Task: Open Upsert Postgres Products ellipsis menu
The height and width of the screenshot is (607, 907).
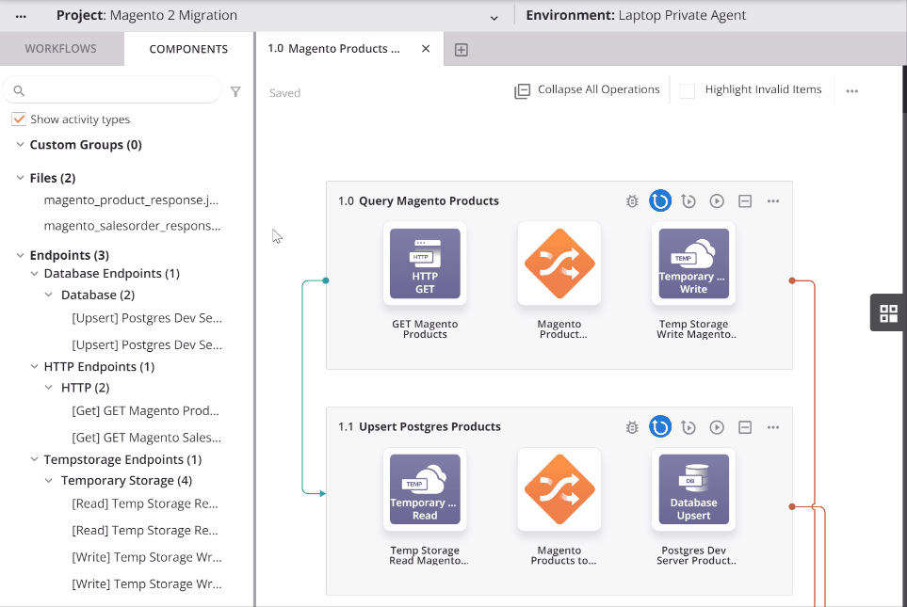Action: tap(773, 427)
